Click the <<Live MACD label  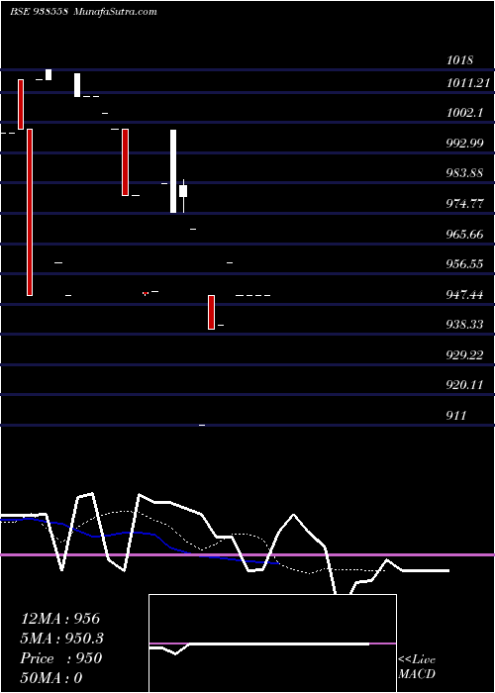tap(417, 667)
